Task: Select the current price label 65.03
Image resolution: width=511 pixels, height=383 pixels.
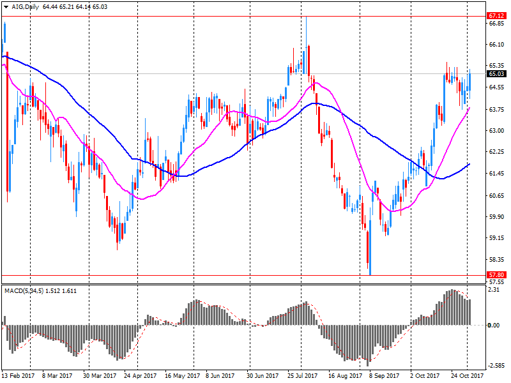Action: point(496,74)
